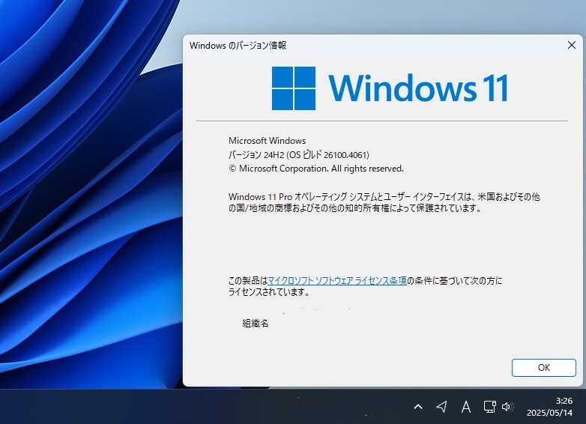This screenshot has height=424, width=586.
Task: Open the clock showing 3:26
Action: pyautogui.click(x=549, y=407)
